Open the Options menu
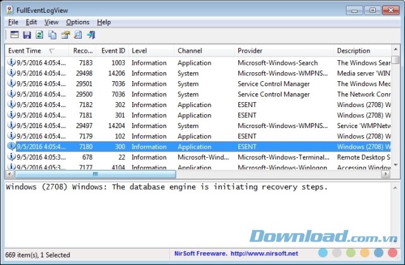This screenshot has height=265, width=405. coord(77,22)
